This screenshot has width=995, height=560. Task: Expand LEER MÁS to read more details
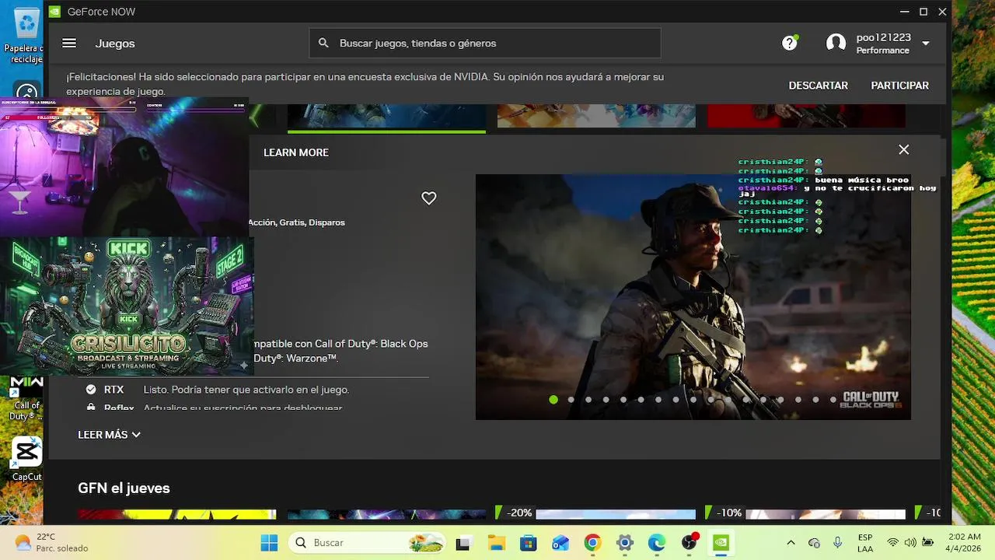[109, 435]
